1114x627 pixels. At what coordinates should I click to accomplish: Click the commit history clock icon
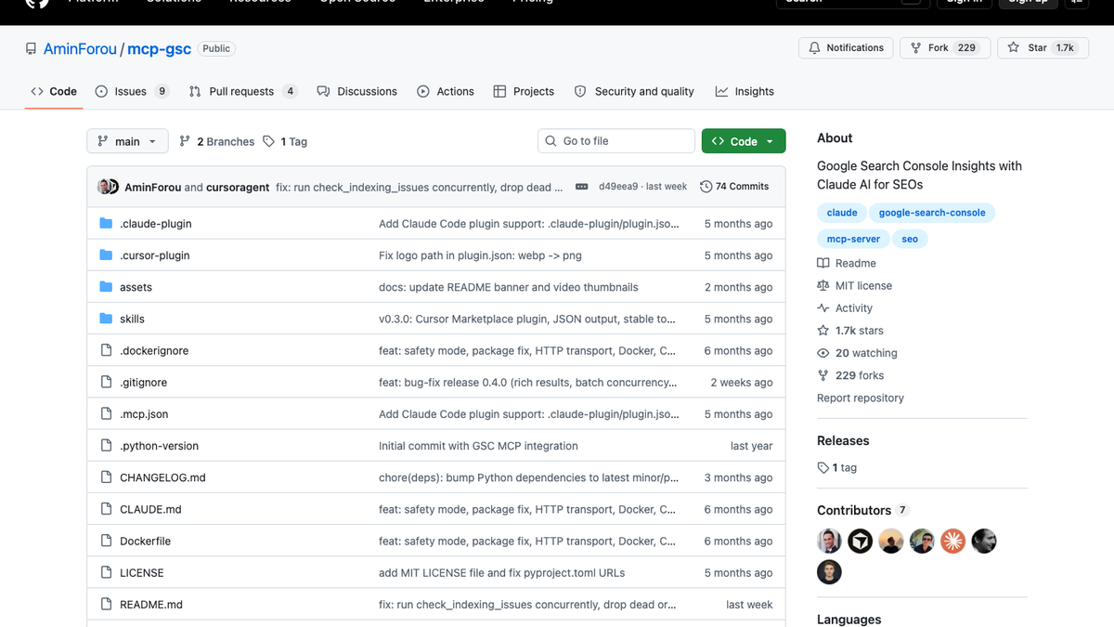[x=706, y=187]
